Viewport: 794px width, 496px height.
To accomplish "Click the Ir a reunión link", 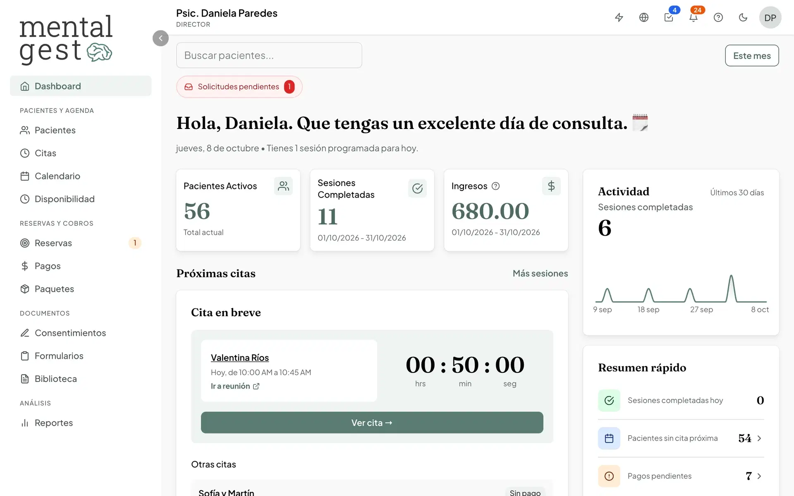I will click(x=235, y=386).
